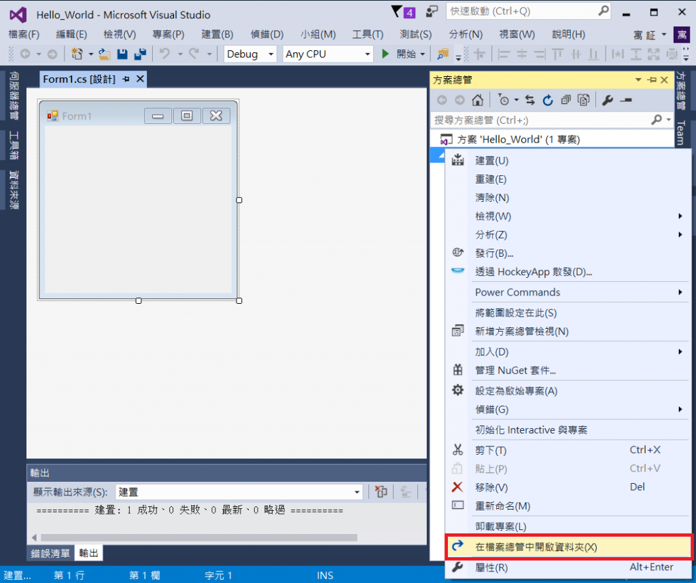Click the user account name 寓 証
The image size is (696, 583).
(644, 35)
